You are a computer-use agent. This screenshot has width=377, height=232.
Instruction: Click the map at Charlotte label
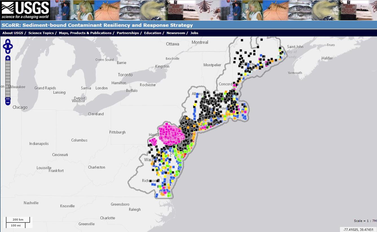pos(108,218)
